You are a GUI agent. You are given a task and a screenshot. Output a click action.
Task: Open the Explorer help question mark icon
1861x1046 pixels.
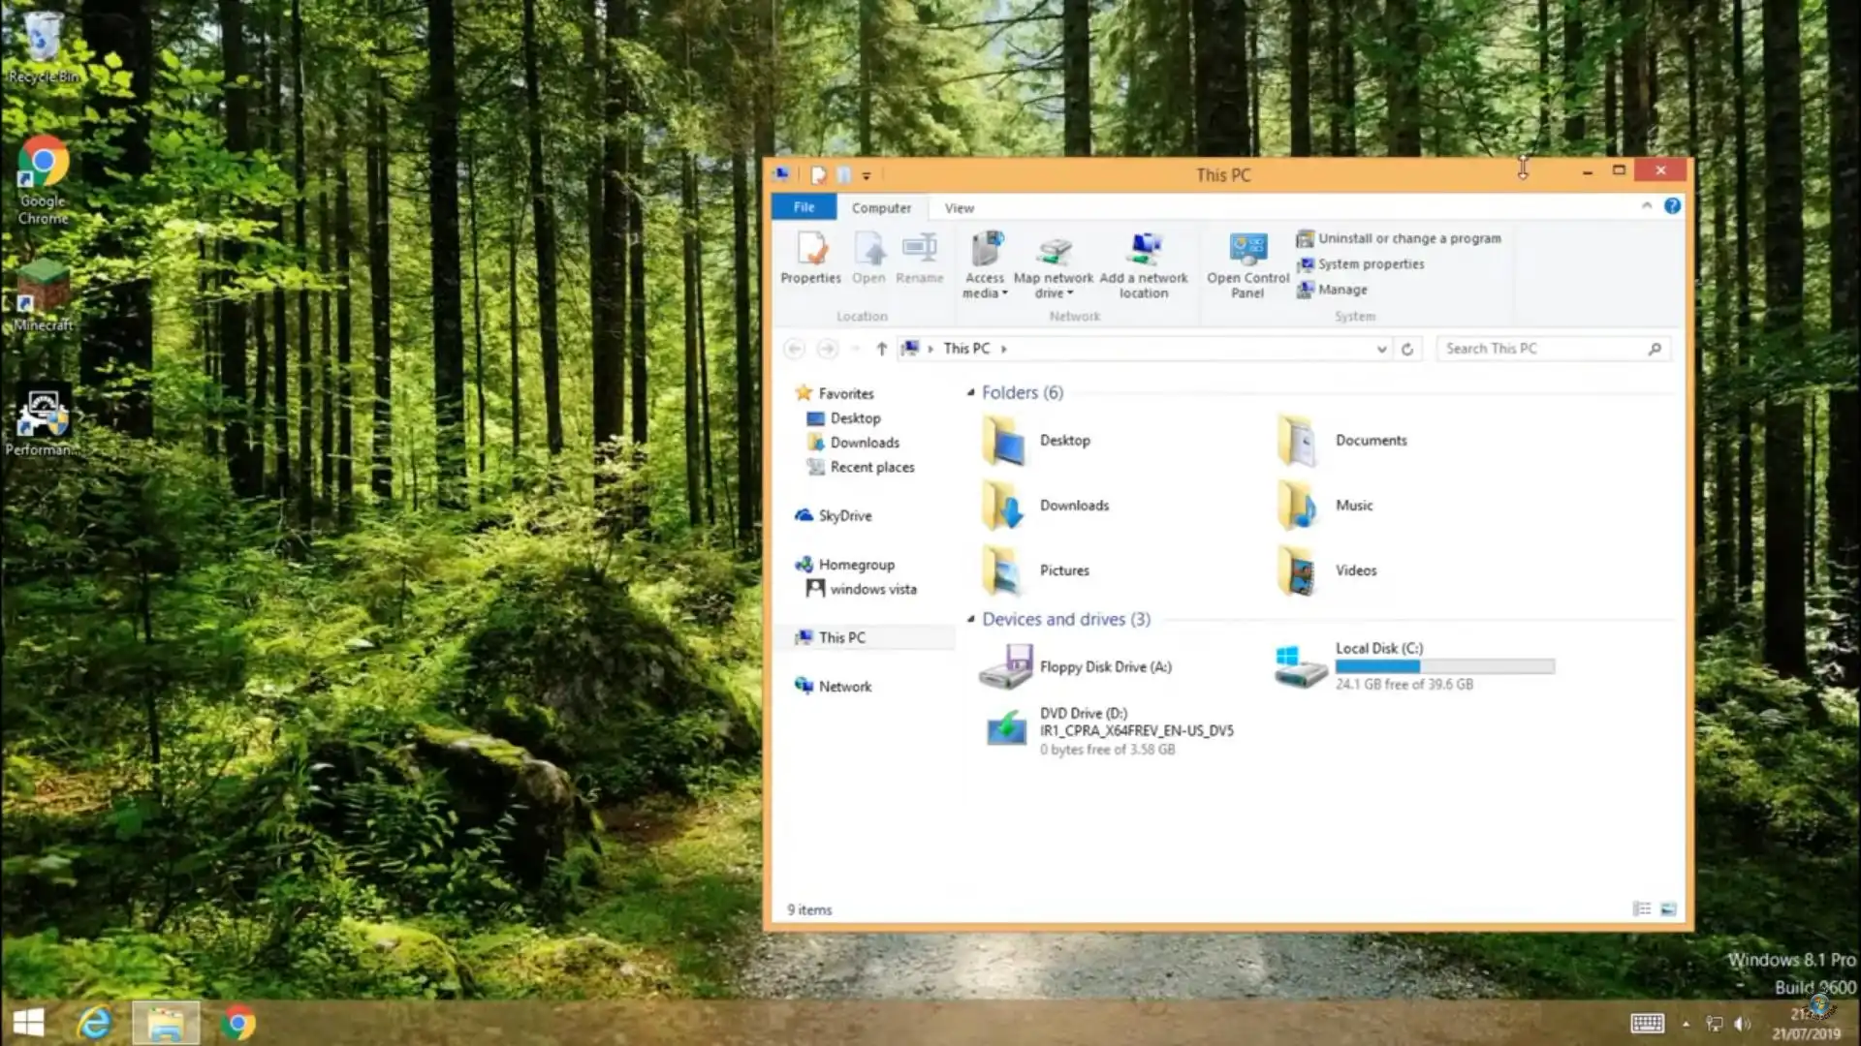point(1672,206)
